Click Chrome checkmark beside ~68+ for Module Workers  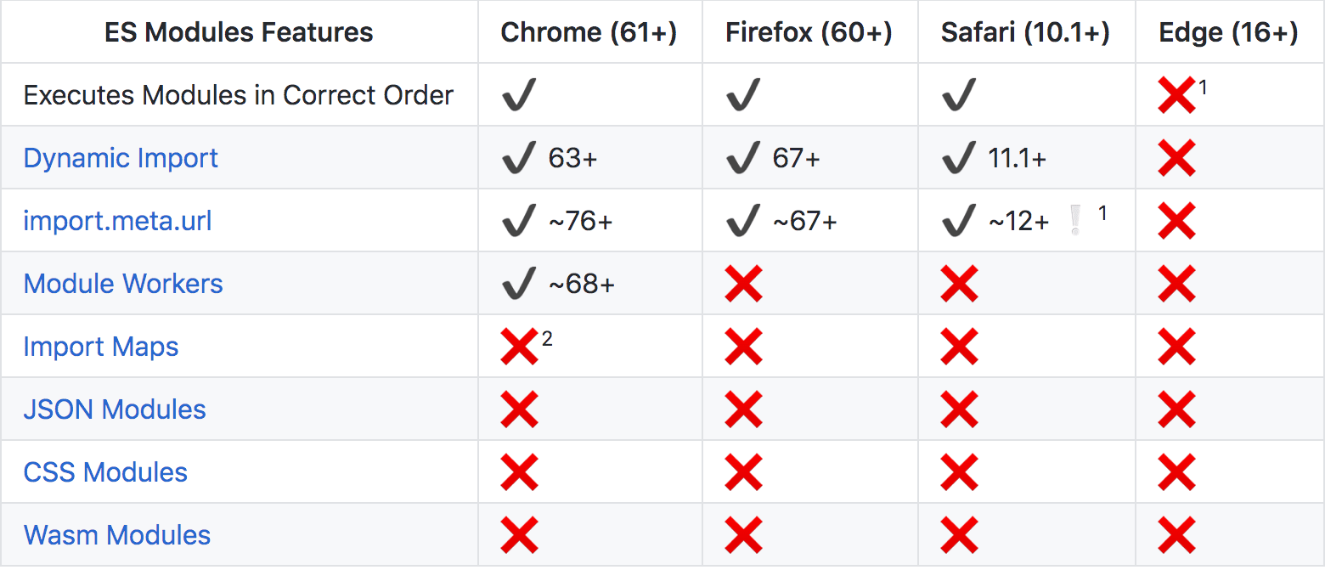click(519, 283)
